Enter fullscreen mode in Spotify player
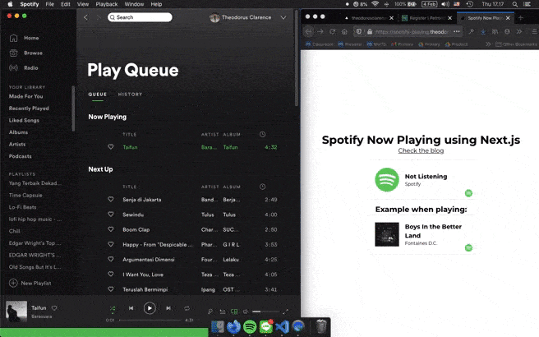 pyautogui.click(x=286, y=312)
